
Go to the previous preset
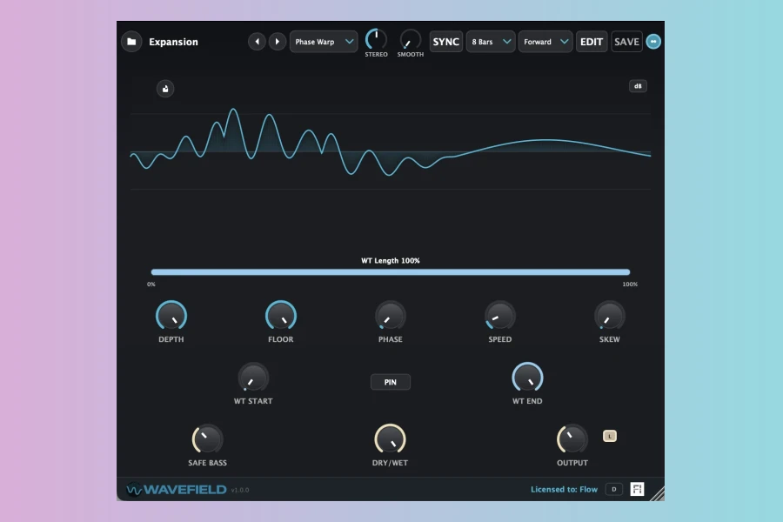click(257, 42)
